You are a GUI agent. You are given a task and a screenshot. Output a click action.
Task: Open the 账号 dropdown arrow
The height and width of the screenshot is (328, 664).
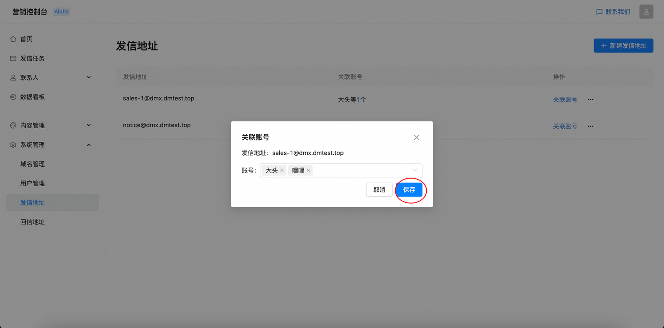click(x=415, y=170)
